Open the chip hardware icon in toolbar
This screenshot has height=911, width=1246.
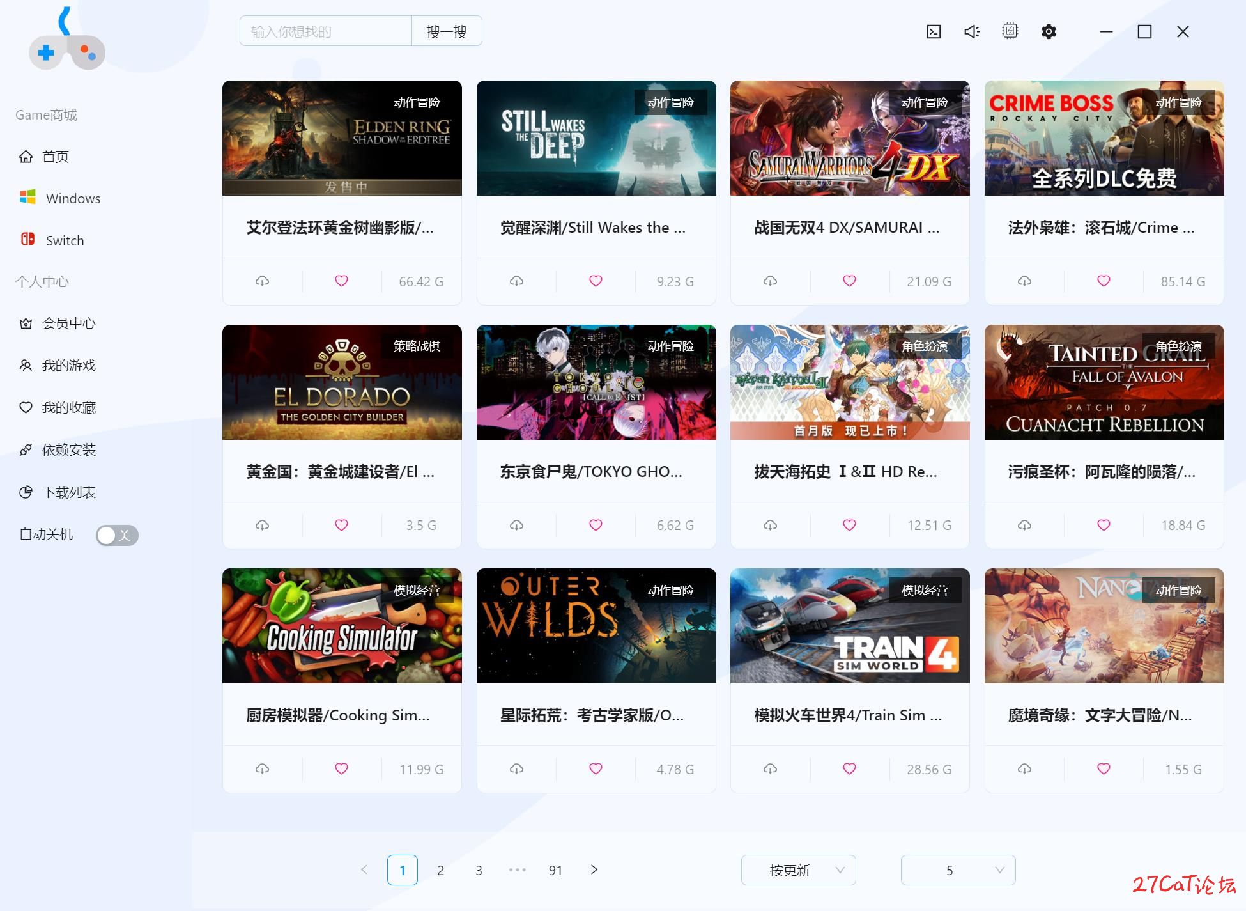tap(1010, 31)
